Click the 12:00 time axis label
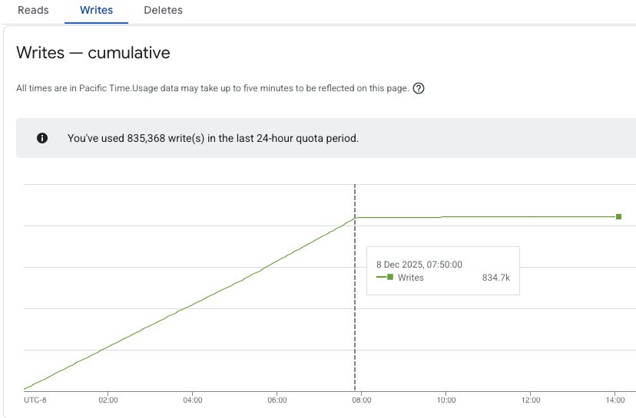 531,400
